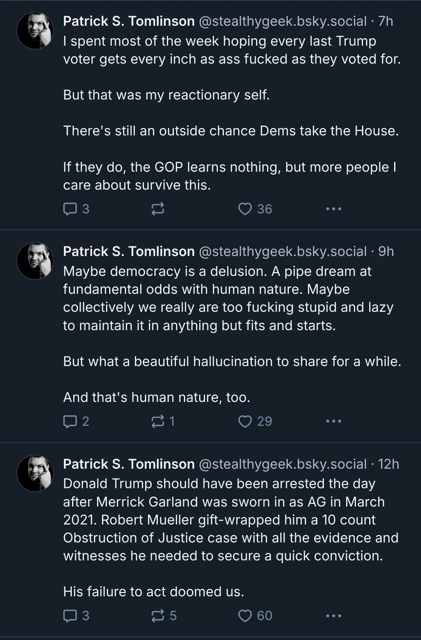The image size is (421, 640).
Task: Reply to the Merrick Garland post
Action: coord(70,616)
